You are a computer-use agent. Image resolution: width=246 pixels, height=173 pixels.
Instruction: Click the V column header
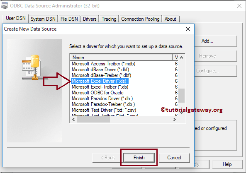coord(176,58)
